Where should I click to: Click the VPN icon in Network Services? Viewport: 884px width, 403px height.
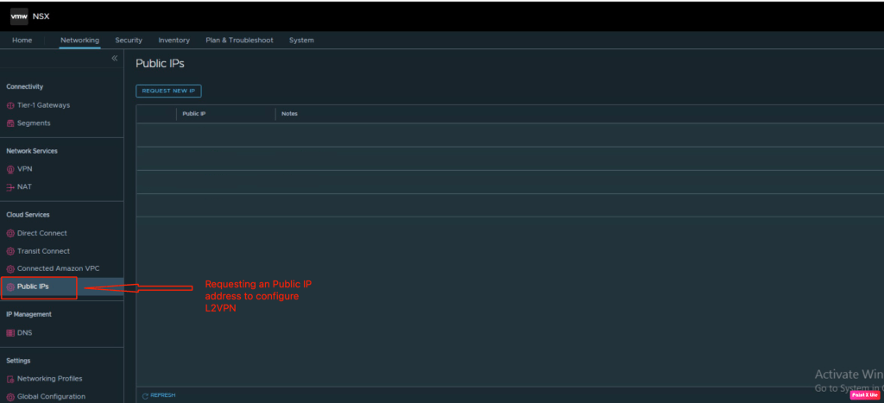coord(10,169)
